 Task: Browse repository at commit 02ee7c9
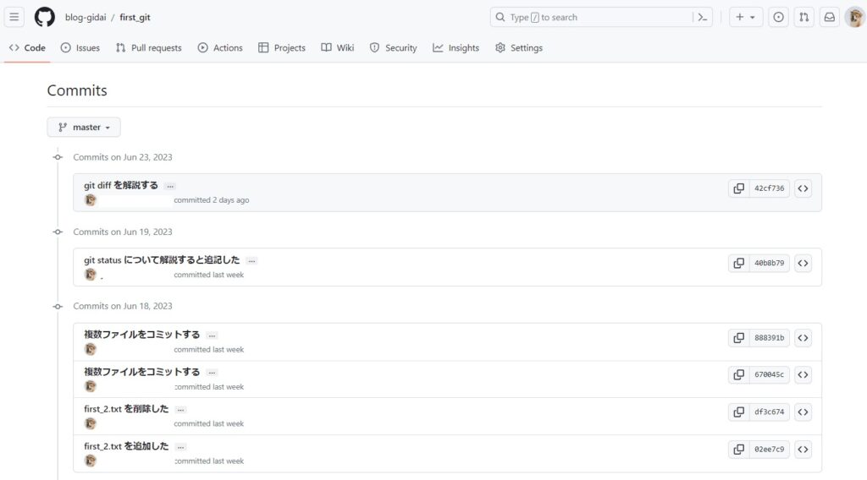click(803, 450)
